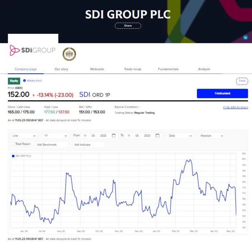This screenshot has height=242, width=252.
Task: Click the info icon beside What's this?
Action: pos(24,81)
